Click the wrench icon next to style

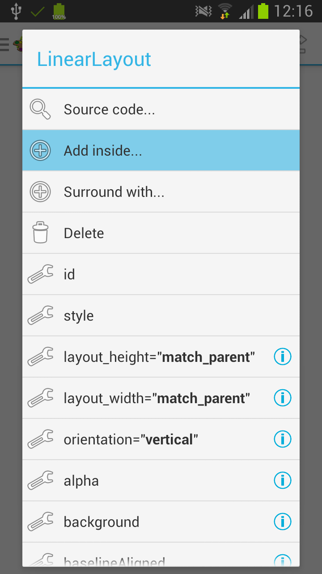click(x=40, y=316)
